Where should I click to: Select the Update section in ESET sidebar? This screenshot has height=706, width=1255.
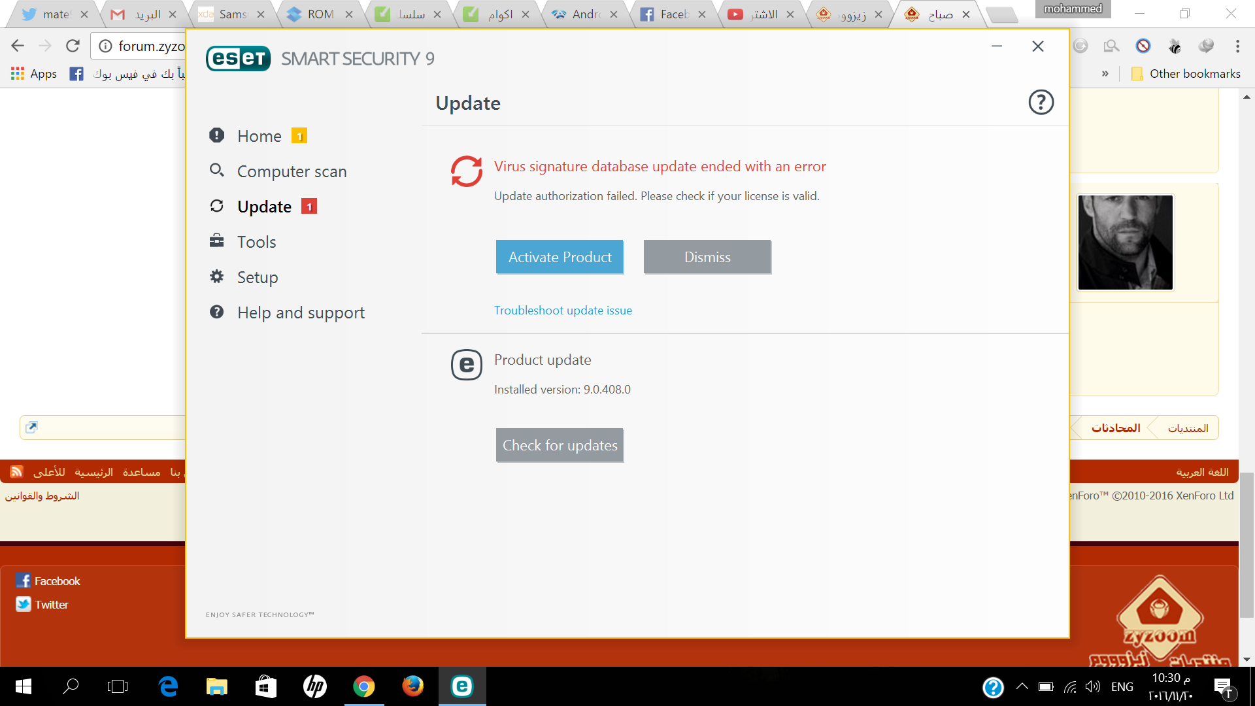pos(264,207)
